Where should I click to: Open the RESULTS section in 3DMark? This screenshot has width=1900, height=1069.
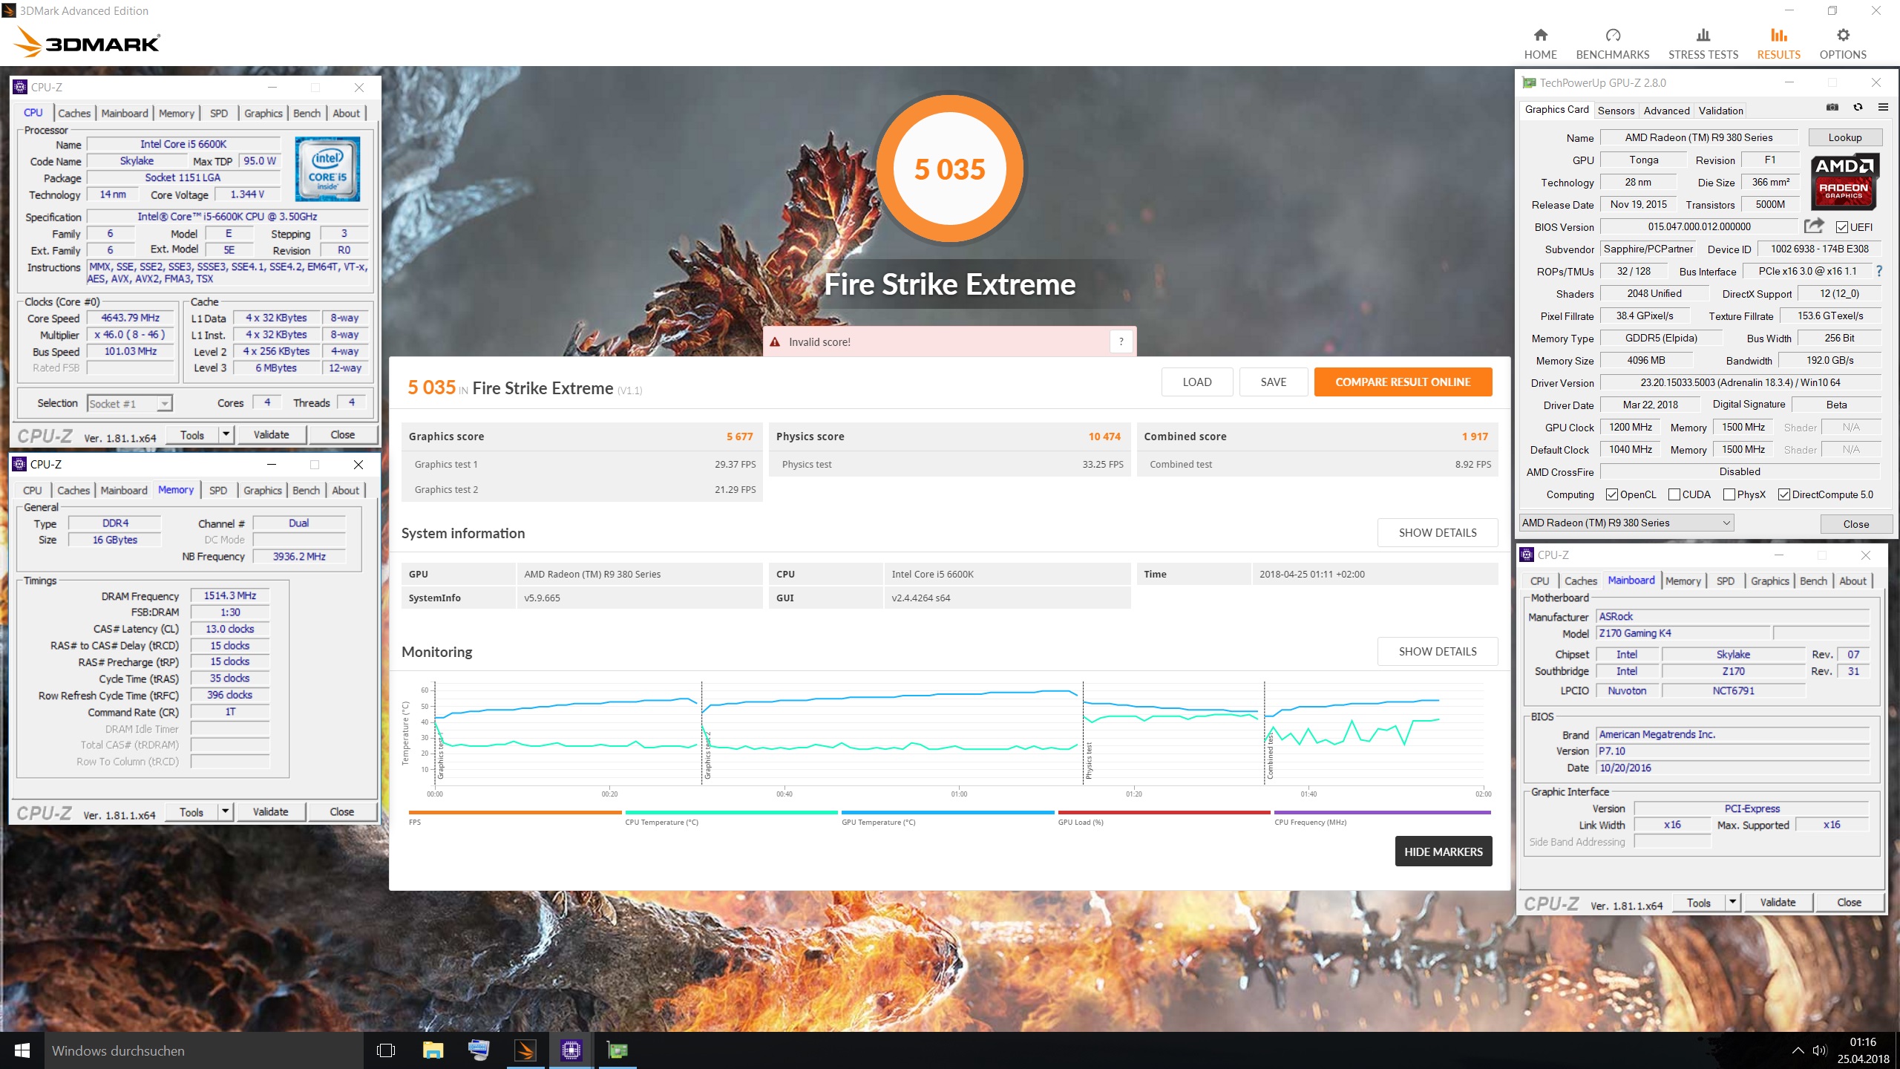(1778, 44)
